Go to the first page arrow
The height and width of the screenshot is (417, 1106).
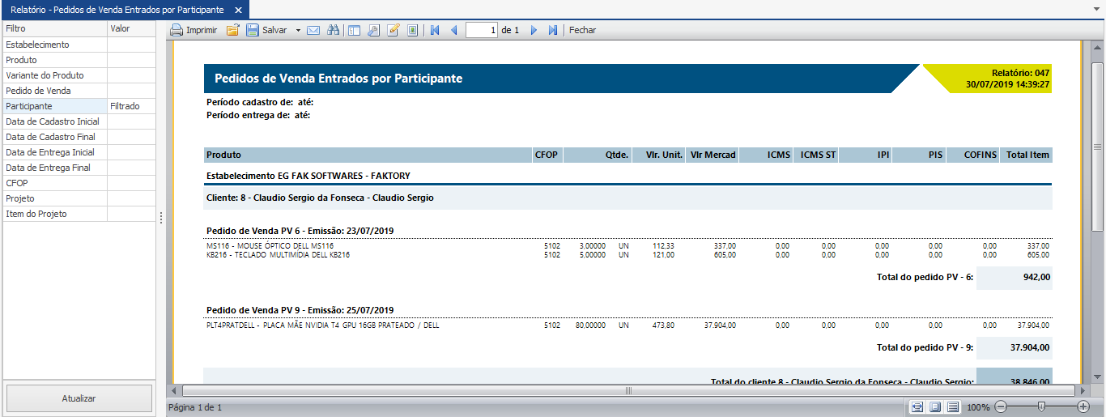pyautogui.click(x=435, y=30)
